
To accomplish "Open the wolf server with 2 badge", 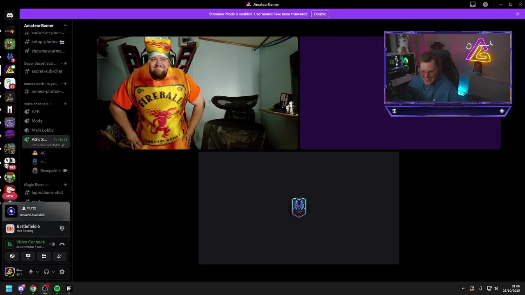I will [x=10, y=57].
